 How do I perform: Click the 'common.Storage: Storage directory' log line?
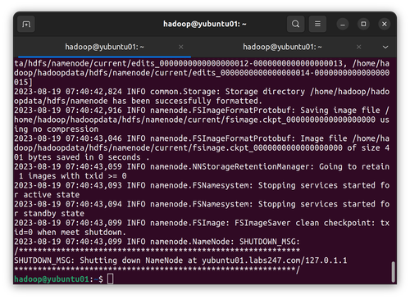(x=202, y=92)
